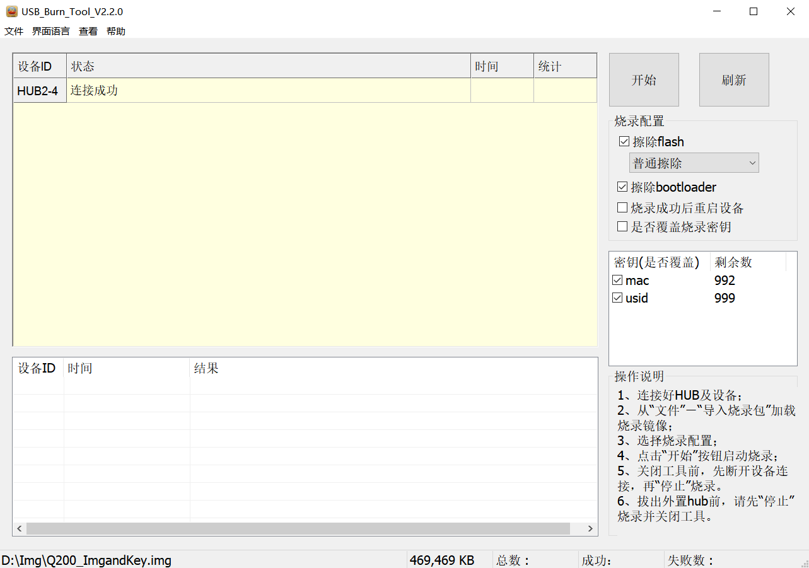The width and height of the screenshot is (809, 568).
Task: Click the right scroll arrow below results table
Action: pyautogui.click(x=590, y=529)
